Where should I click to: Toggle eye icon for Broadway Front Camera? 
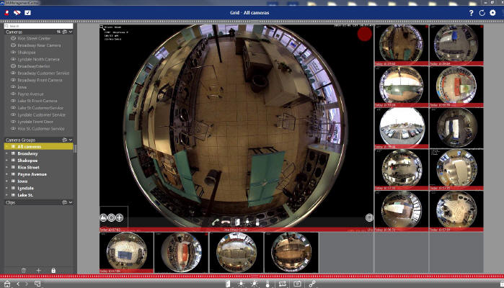13,80
